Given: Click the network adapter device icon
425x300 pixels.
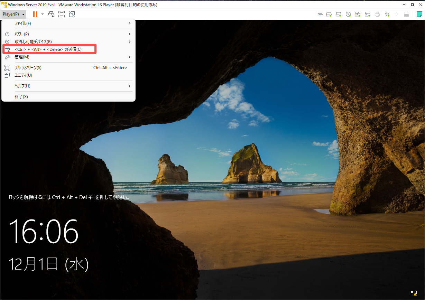Looking at the screenshot, I should [x=358, y=14].
